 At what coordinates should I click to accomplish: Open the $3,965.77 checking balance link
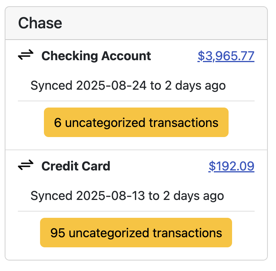tap(226, 56)
